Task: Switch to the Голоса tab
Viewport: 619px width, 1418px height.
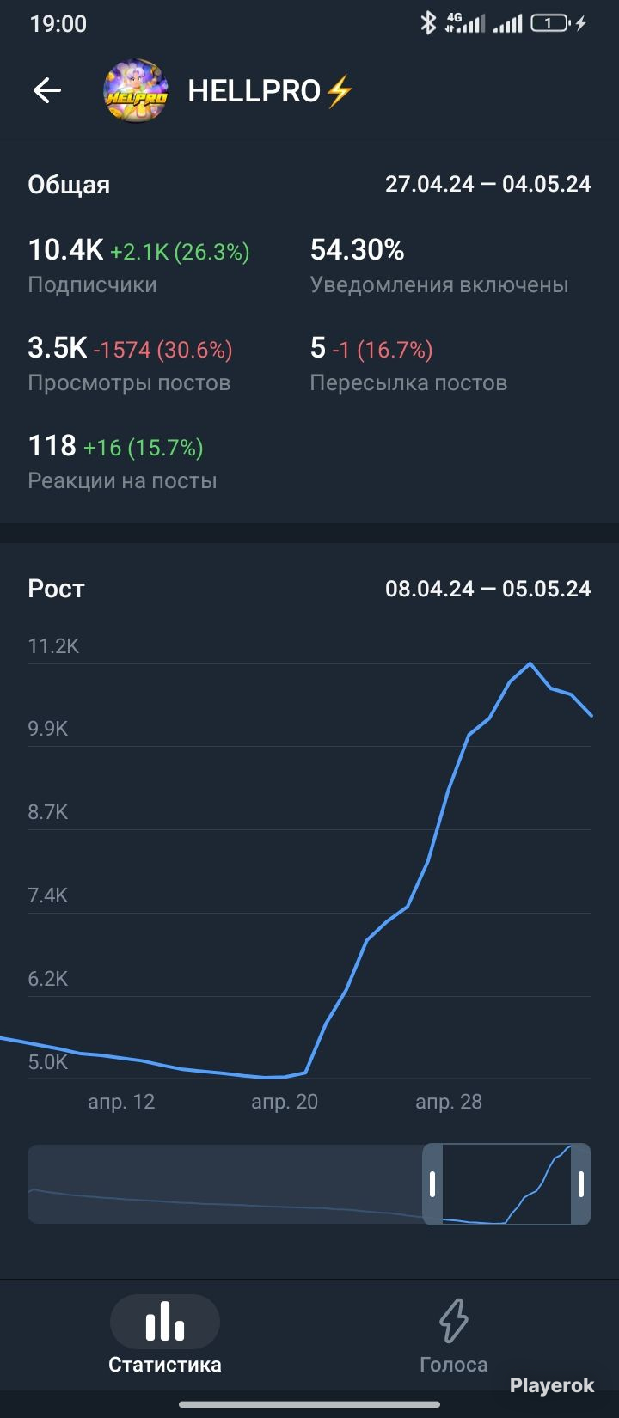Action: [454, 1334]
